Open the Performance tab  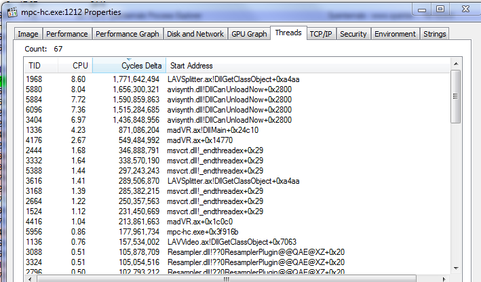(x=67, y=34)
